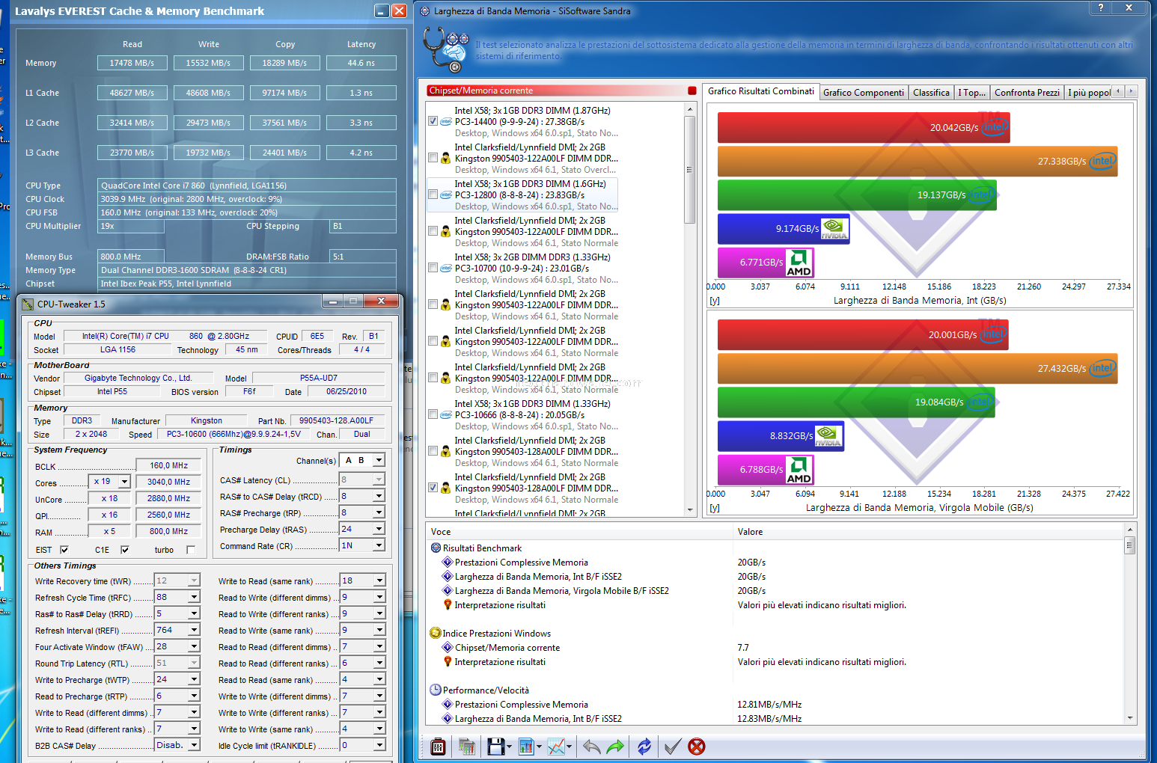Click the gray back arrow in Sandra toolbar
Viewport: 1157px width, 763px height.
pos(591,746)
